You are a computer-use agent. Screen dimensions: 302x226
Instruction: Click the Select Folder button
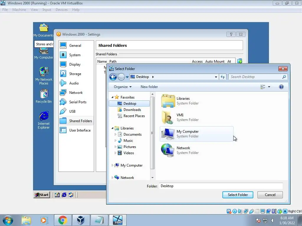[x=238, y=195]
